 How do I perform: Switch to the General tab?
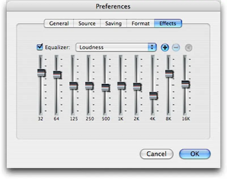click(59, 24)
